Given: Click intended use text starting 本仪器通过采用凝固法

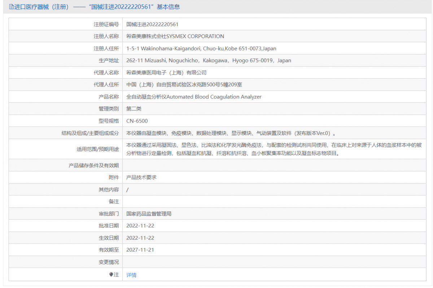Looking at the screenshot, I should click(x=274, y=149).
